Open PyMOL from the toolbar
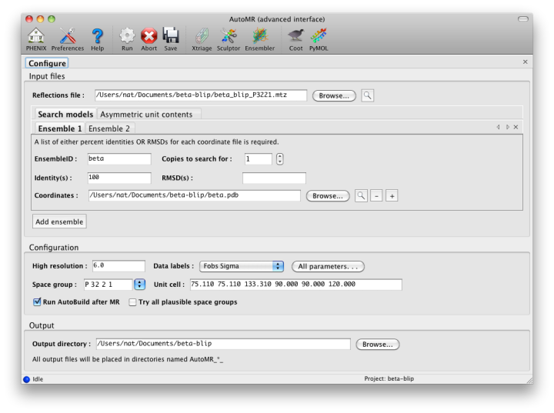 pyautogui.click(x=318, y=36)
